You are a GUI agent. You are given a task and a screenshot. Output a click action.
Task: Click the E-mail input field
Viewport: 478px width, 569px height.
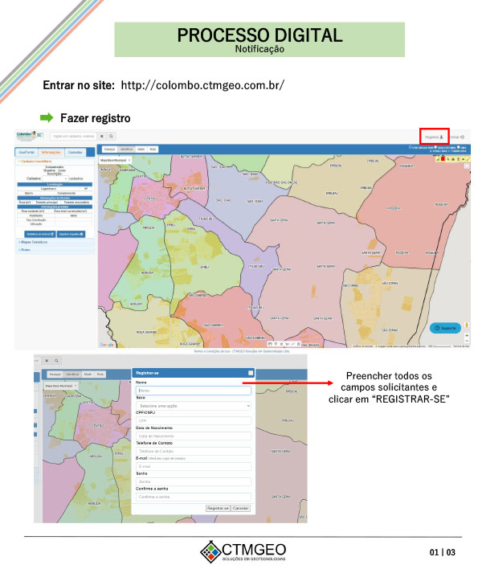coord(194,466)
